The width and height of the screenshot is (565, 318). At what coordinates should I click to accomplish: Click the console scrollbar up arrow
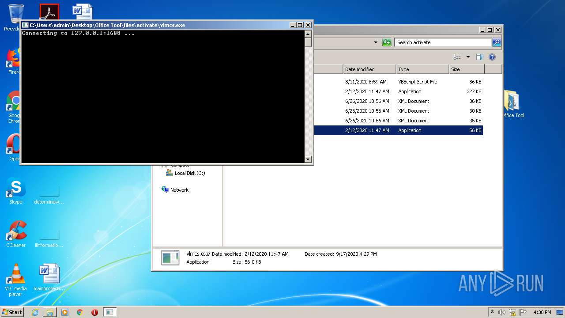(x=308, y=34)
